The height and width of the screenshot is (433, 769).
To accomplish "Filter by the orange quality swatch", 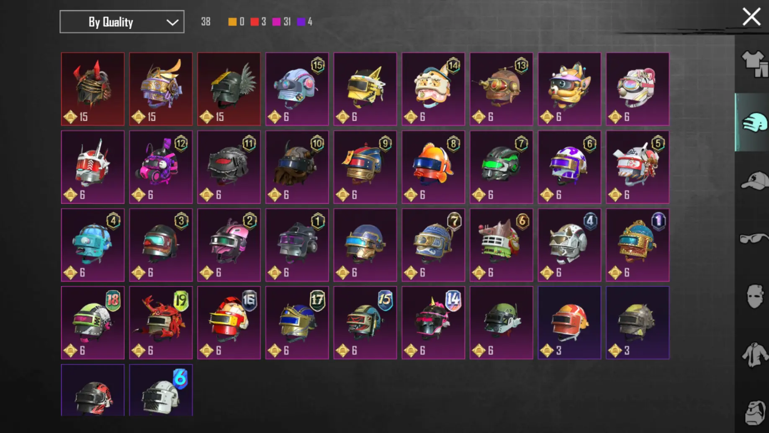I will (x=232, y=22).
